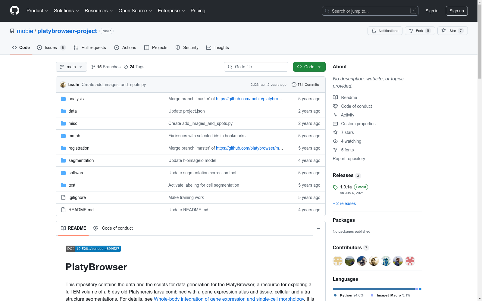Open the Product dropdown menu
The width and height of the screenshot is (482, 301).
coord(37,11)
